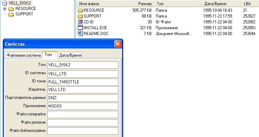Click LBA value 21
Screen dimensions: 259x137
tap(245, 10)
